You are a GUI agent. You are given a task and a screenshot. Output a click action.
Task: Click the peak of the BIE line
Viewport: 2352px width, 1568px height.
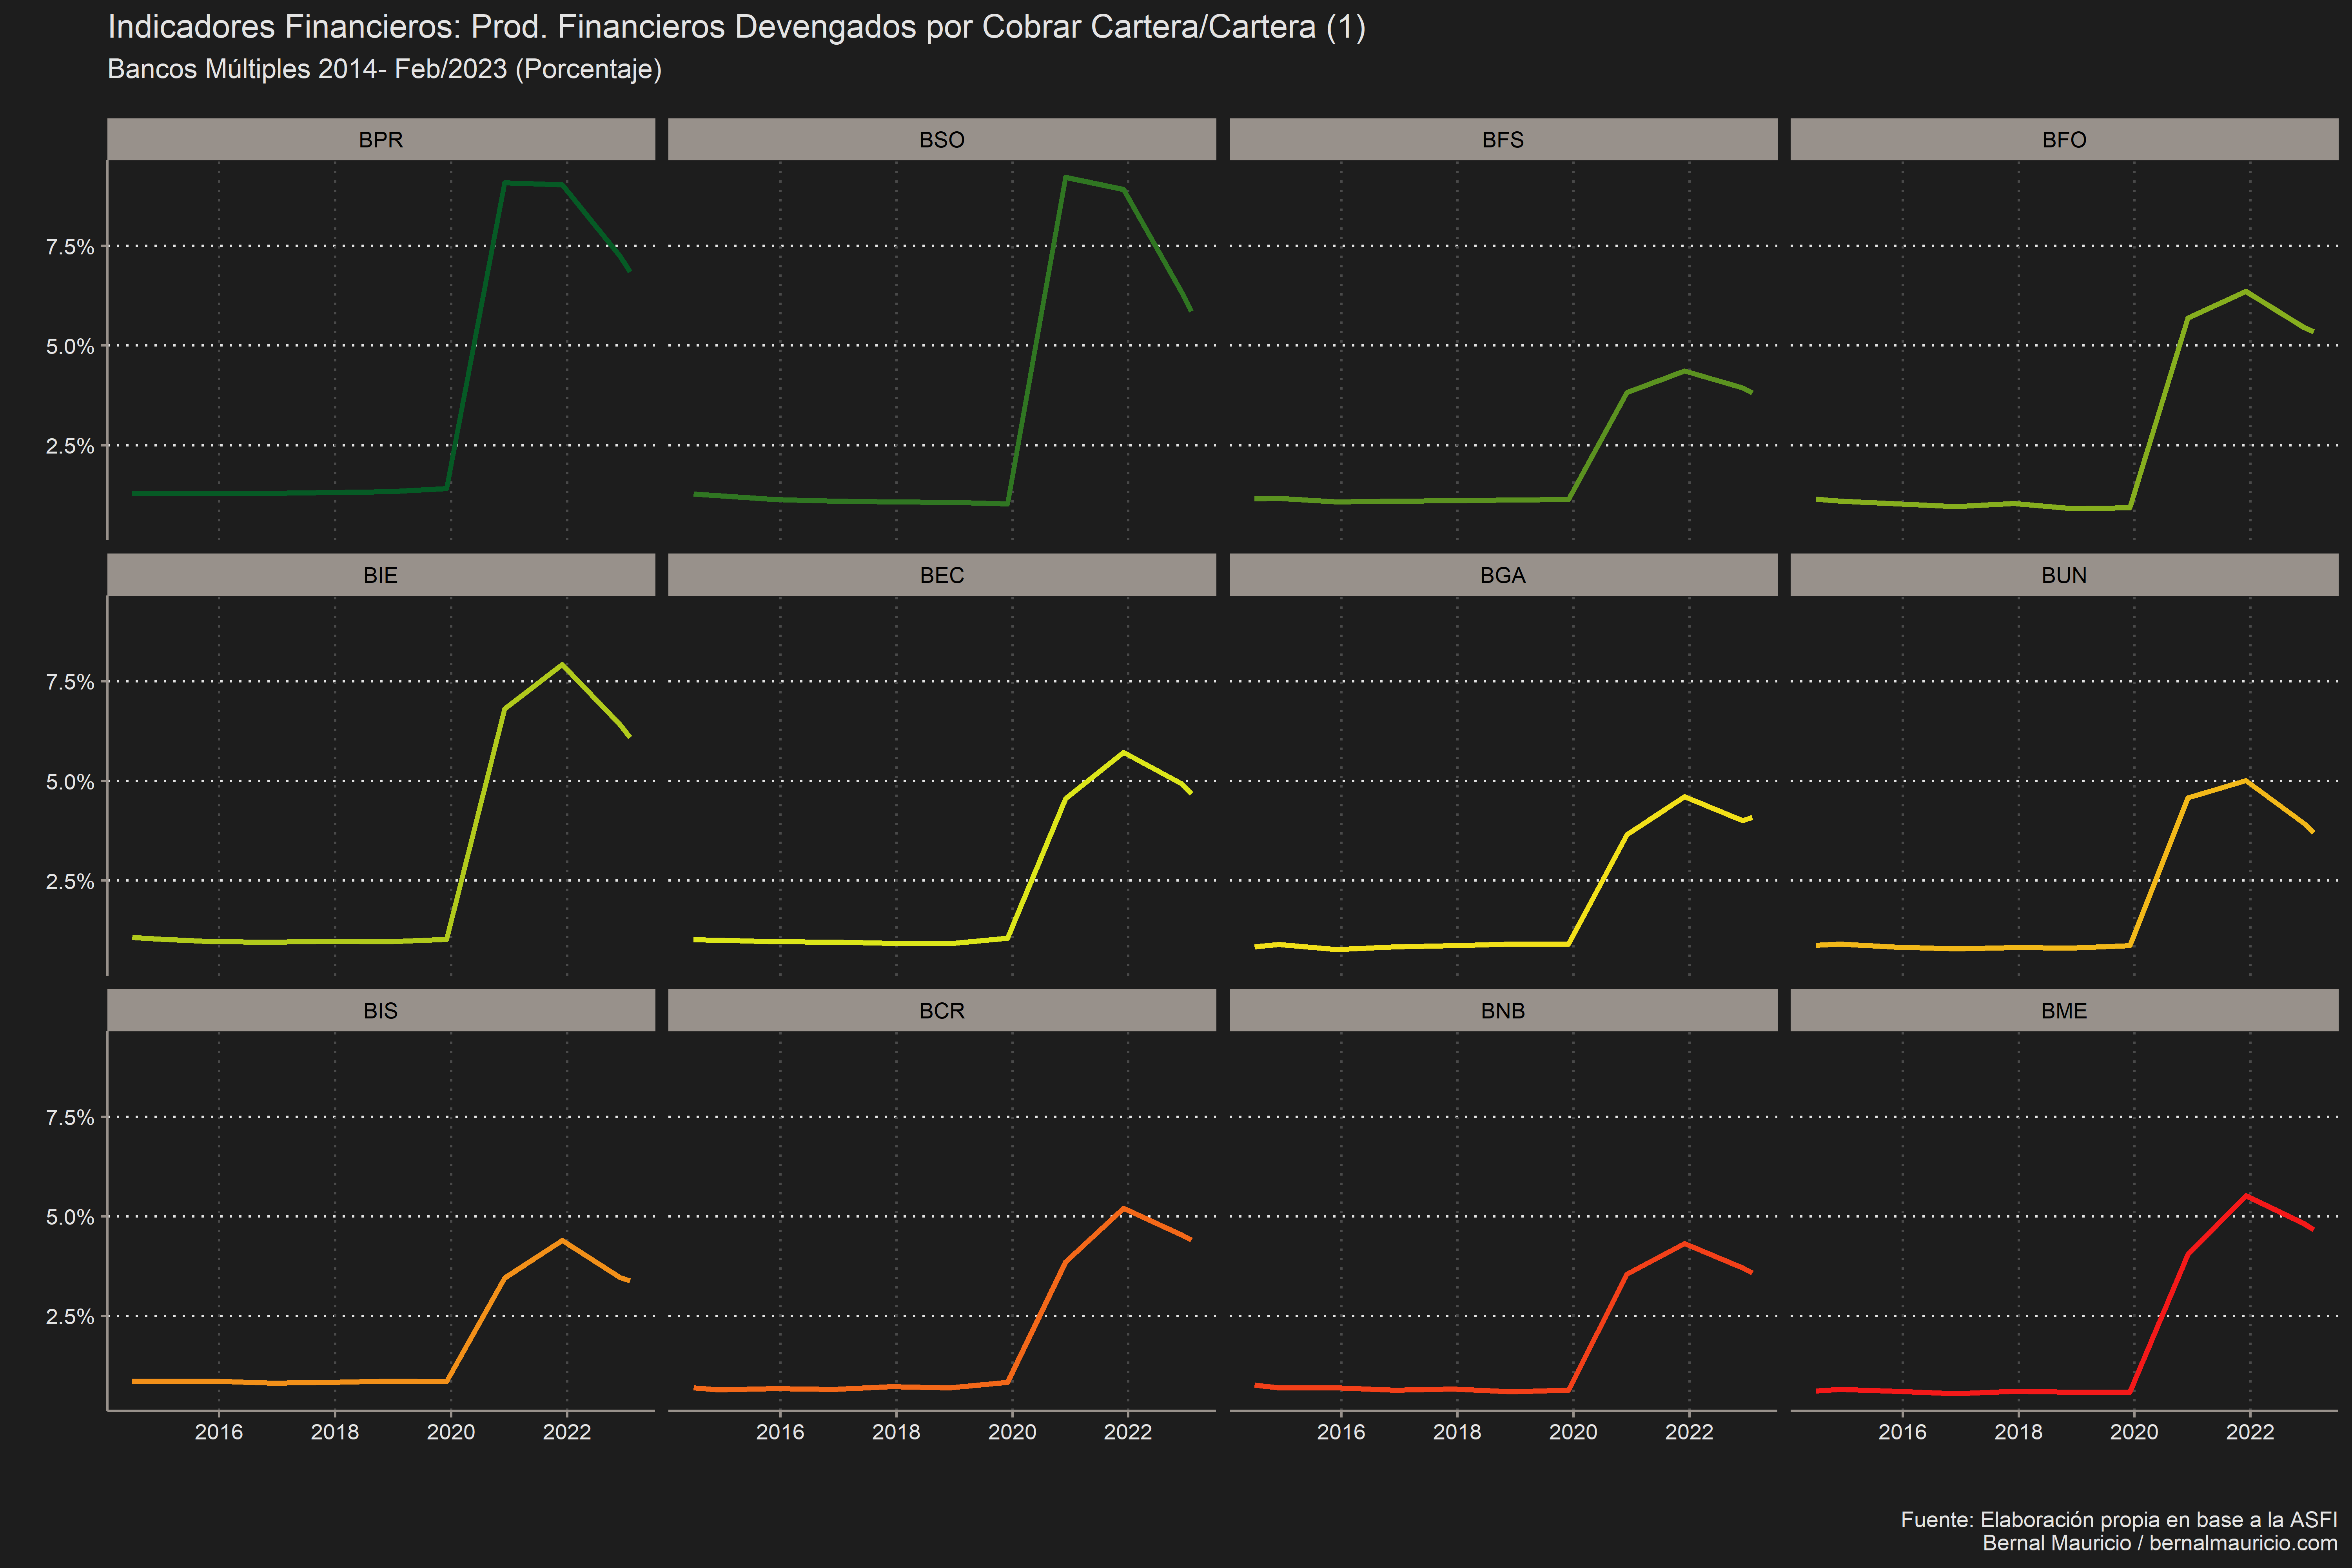coord(563,664)
